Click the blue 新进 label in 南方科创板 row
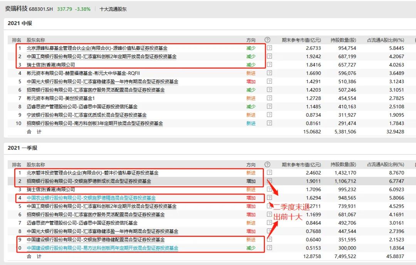 point(251,123)
